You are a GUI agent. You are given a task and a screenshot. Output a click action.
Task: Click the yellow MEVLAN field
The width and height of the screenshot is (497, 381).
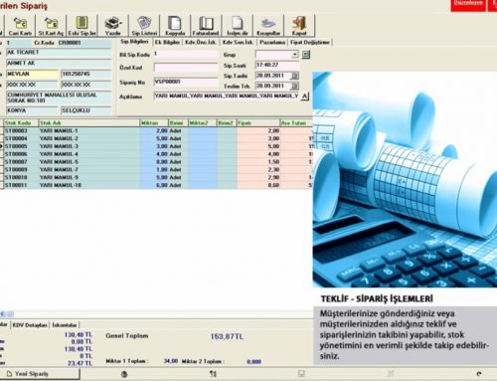click(32, 74)
